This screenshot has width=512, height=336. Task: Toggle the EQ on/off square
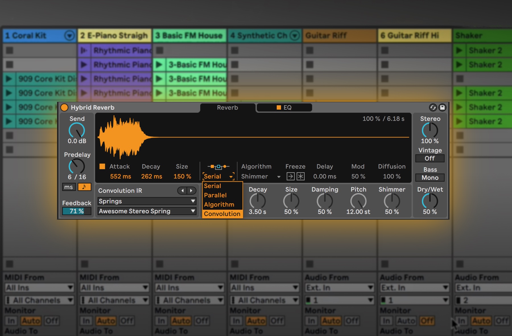279,107
